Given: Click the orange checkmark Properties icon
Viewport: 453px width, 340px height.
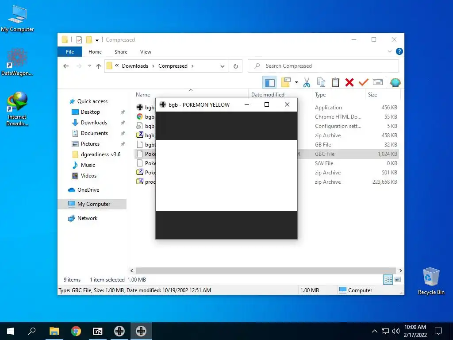Looking at the screenshot, I should pos(364,82).
